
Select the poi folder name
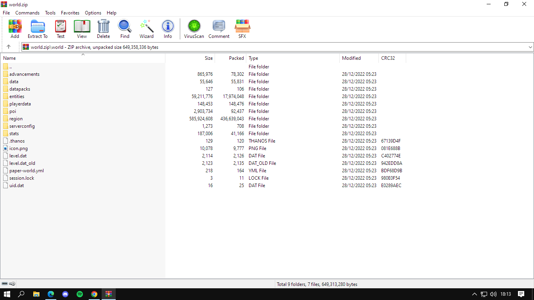[13, 111]
